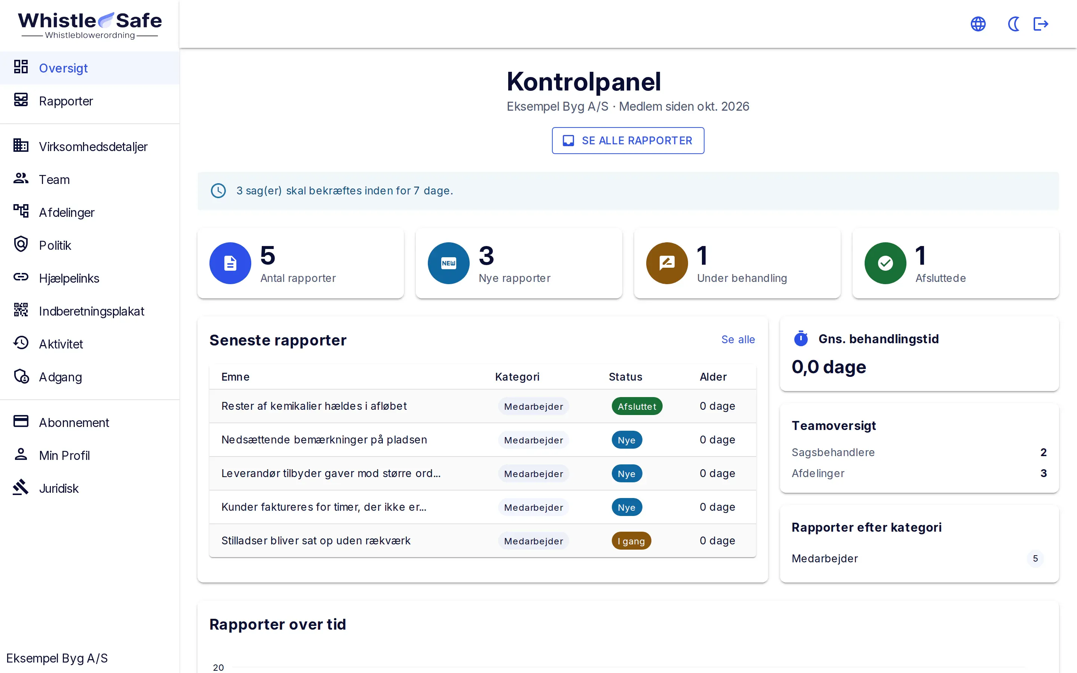Click the Rapporter inbox icon in sidebar
This screenshot has height=673, width=1077.
tap(21, 100)
